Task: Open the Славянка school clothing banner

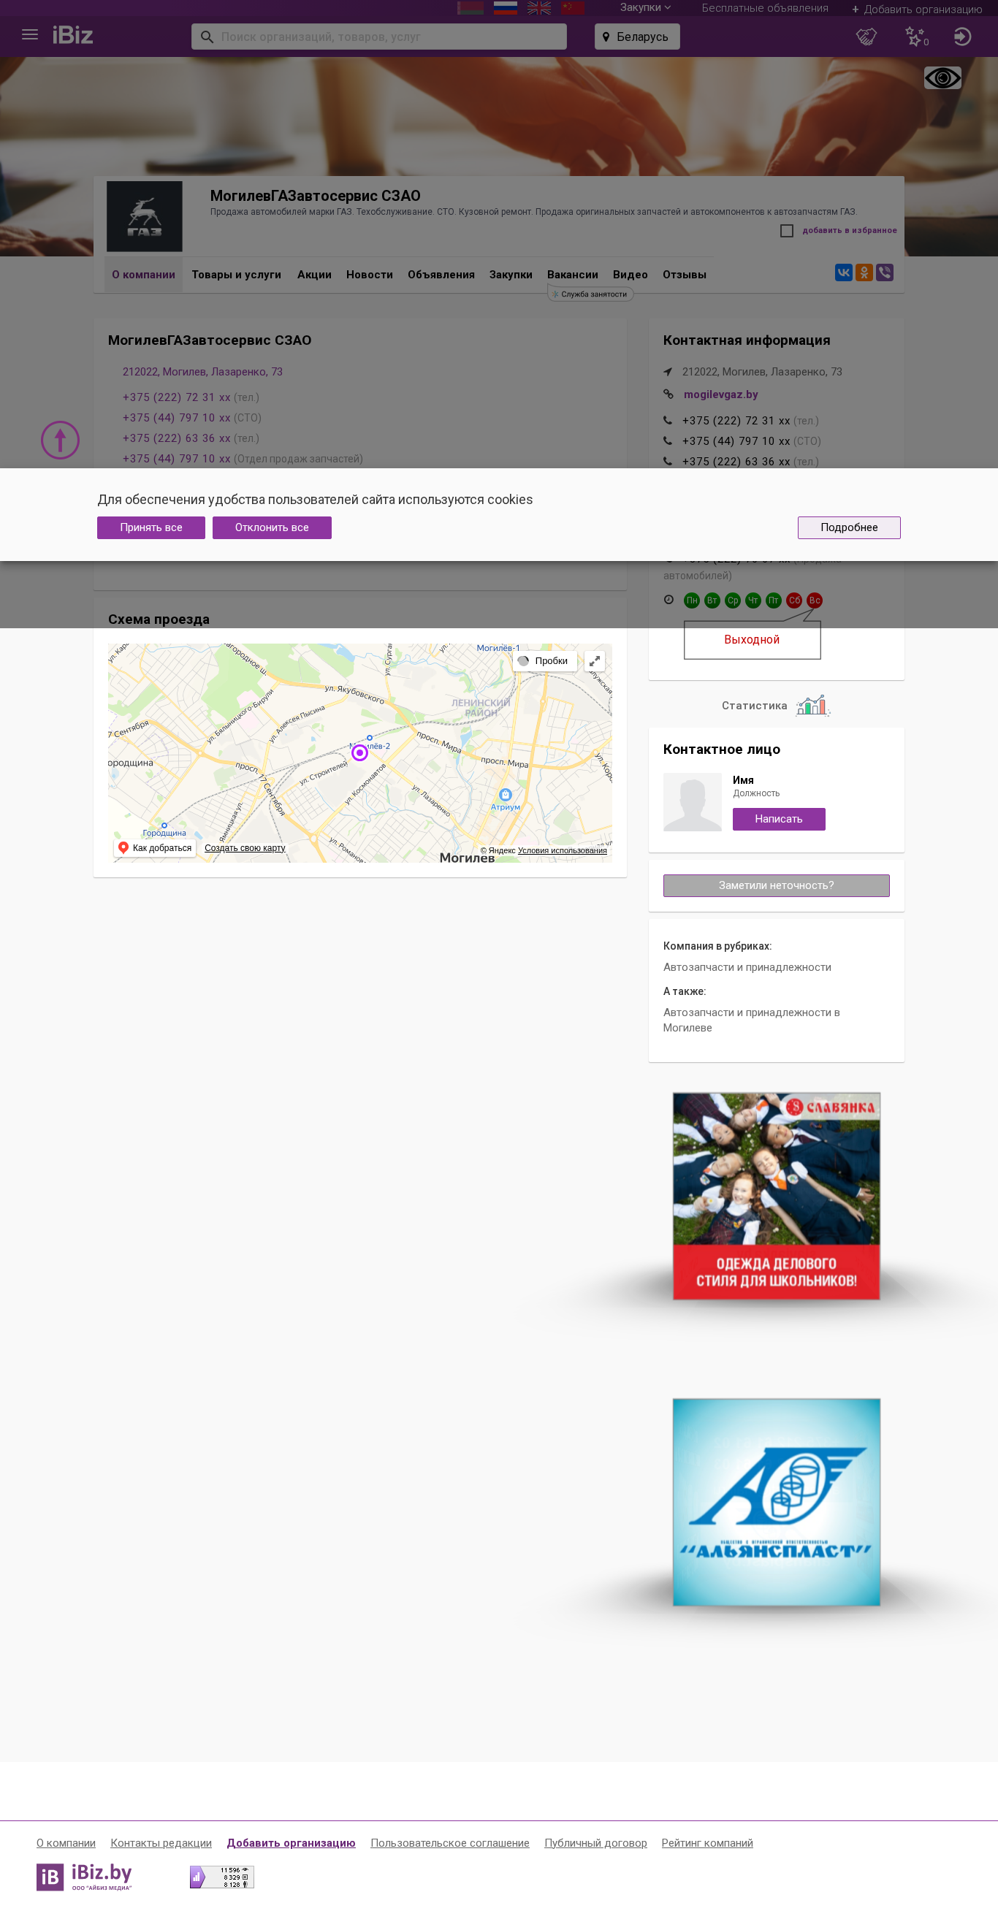Action: (x=776, y=1195)
